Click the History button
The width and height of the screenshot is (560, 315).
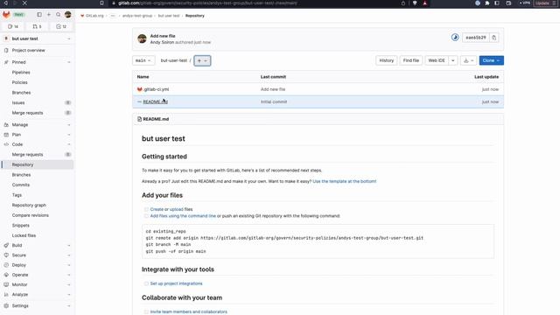pos(387,60)
